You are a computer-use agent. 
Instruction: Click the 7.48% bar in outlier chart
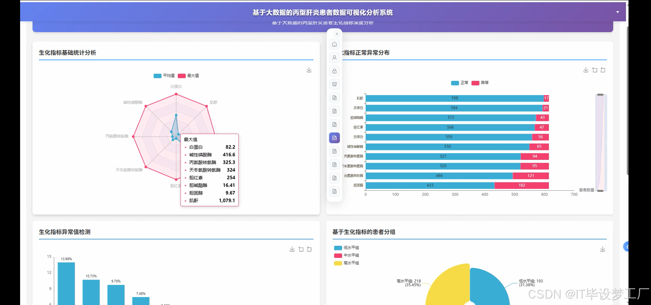pyautogui.click(x=141, y=301)
